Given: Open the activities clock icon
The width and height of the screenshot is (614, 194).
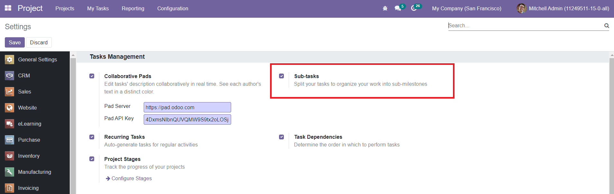Looking at the screenshot, I should [414, 8].
